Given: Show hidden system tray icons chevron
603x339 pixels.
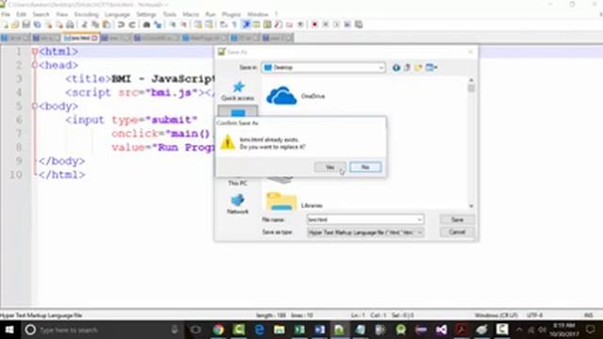Looking at the screenshot, I should 519,330.
